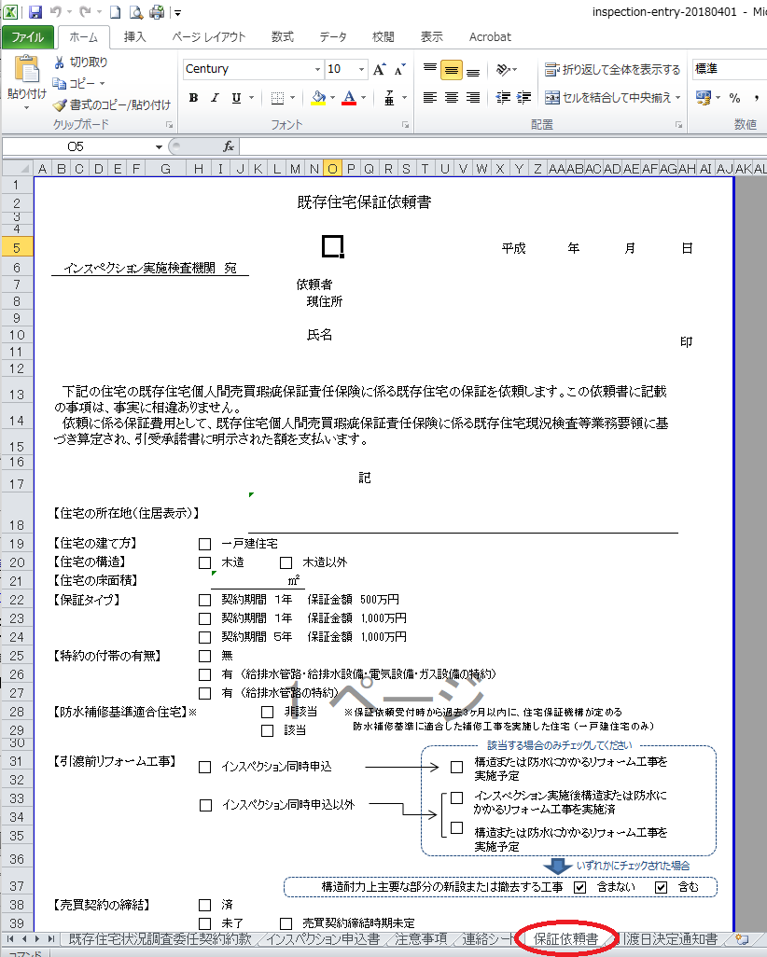Image resolution: width=767 pixels, height=957 pixels.
Task: Apply italic formatting
Action: coord(215,98)
